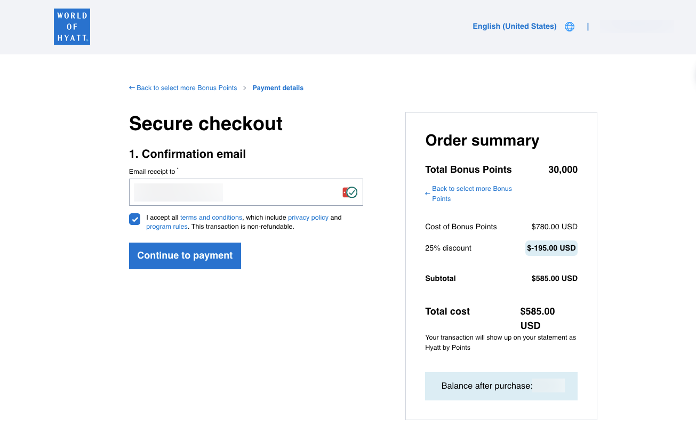Open the "program rules" link

(166, 226)
